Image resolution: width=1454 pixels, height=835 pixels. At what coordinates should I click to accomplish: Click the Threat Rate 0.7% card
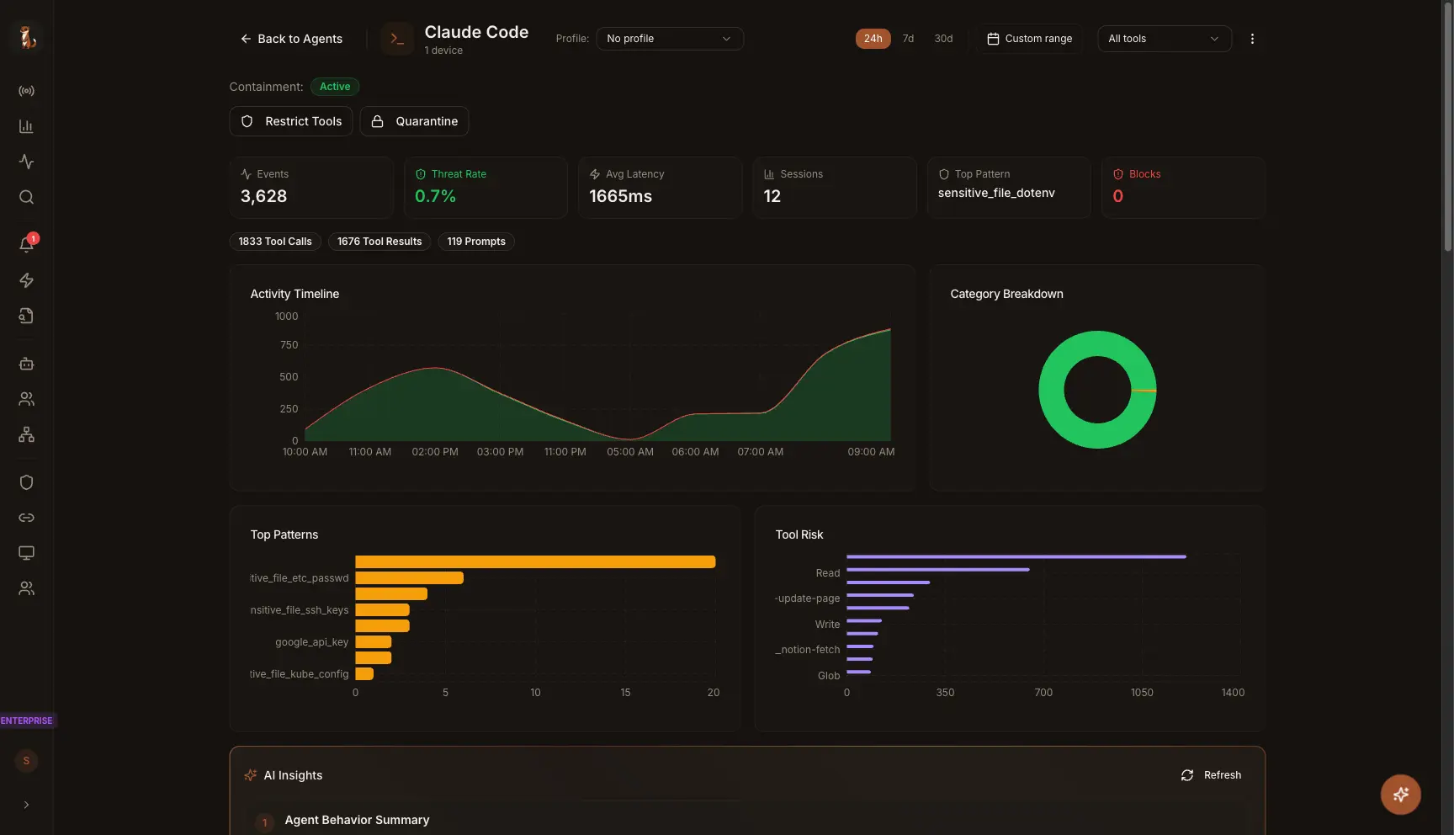click(486, 188)
